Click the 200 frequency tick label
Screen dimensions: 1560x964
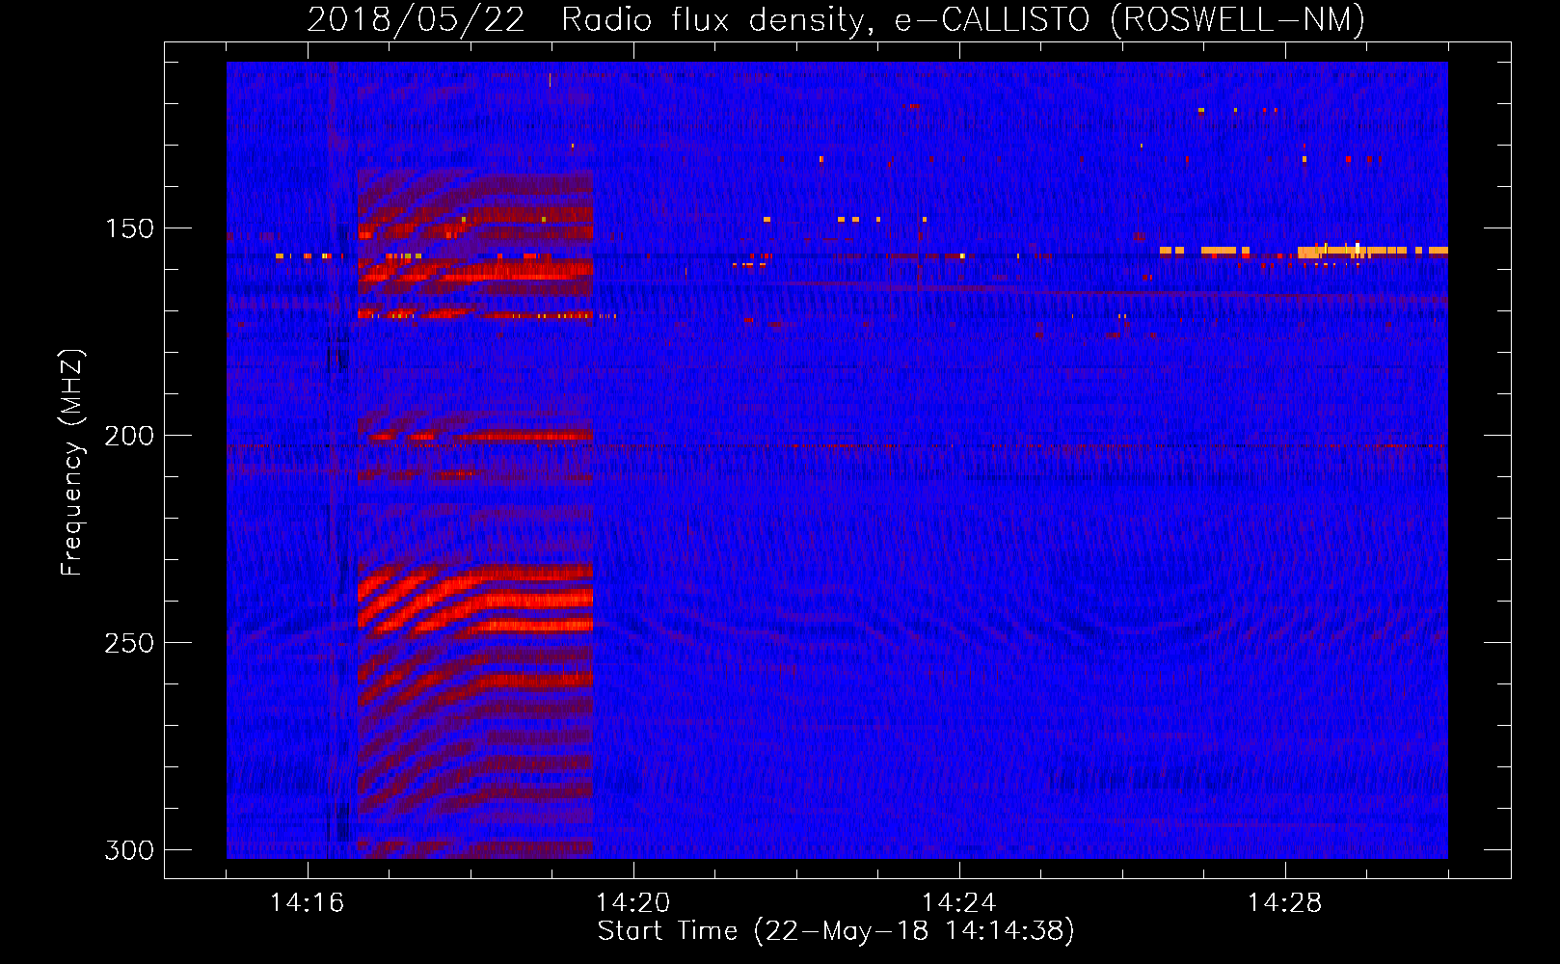click(129, 436)
